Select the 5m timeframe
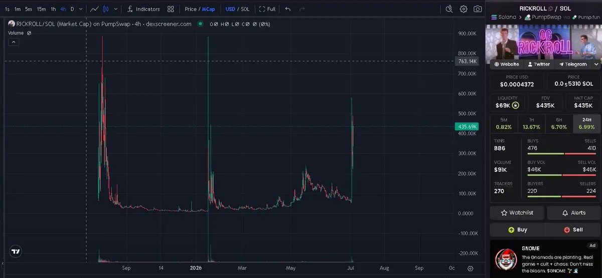 pos(29,9)
